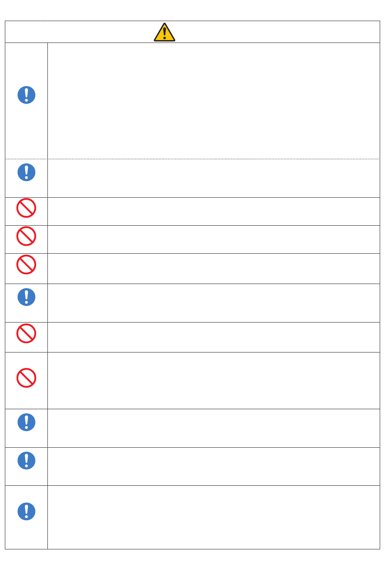
Task: Click the last blue exclamation icon
Action: point(26,511)
